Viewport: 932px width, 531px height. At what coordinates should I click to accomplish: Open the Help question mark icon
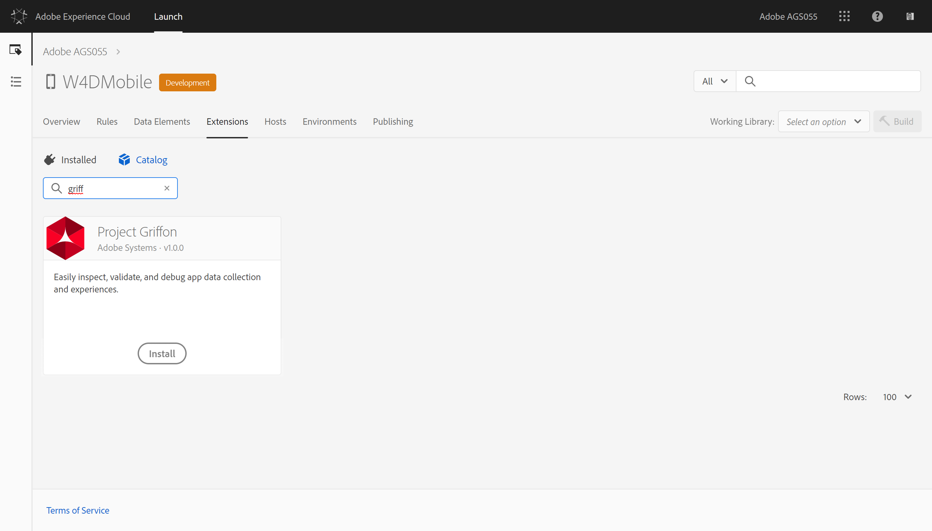[877, 16]
